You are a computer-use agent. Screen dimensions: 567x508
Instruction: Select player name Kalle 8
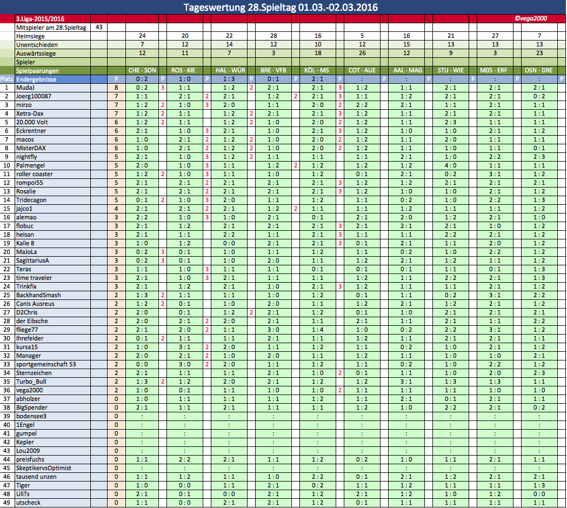pos(25,243)
